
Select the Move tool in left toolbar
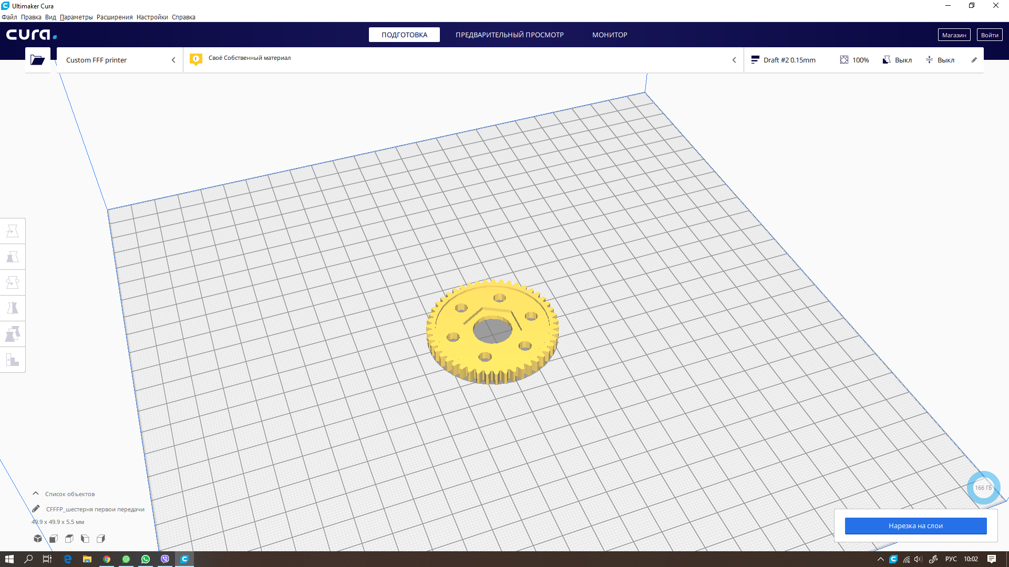click(13, 231)
